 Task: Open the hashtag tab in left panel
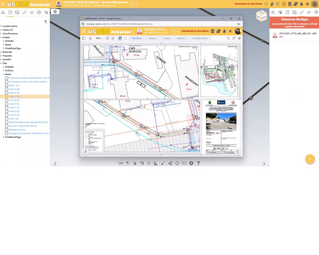[x=32, y=12]
